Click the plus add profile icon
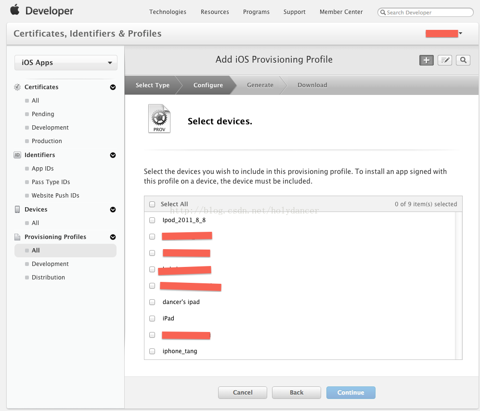 pyautogui.click(x=426, y=60)
